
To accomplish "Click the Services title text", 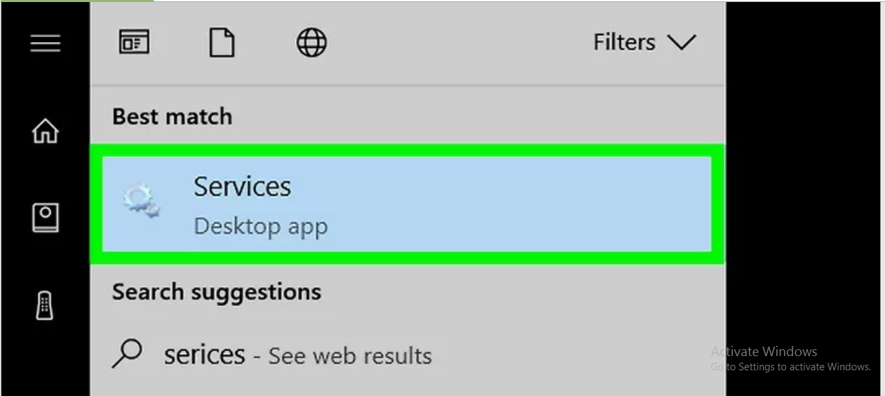I will pyautogui.click(x=242, y=187).
